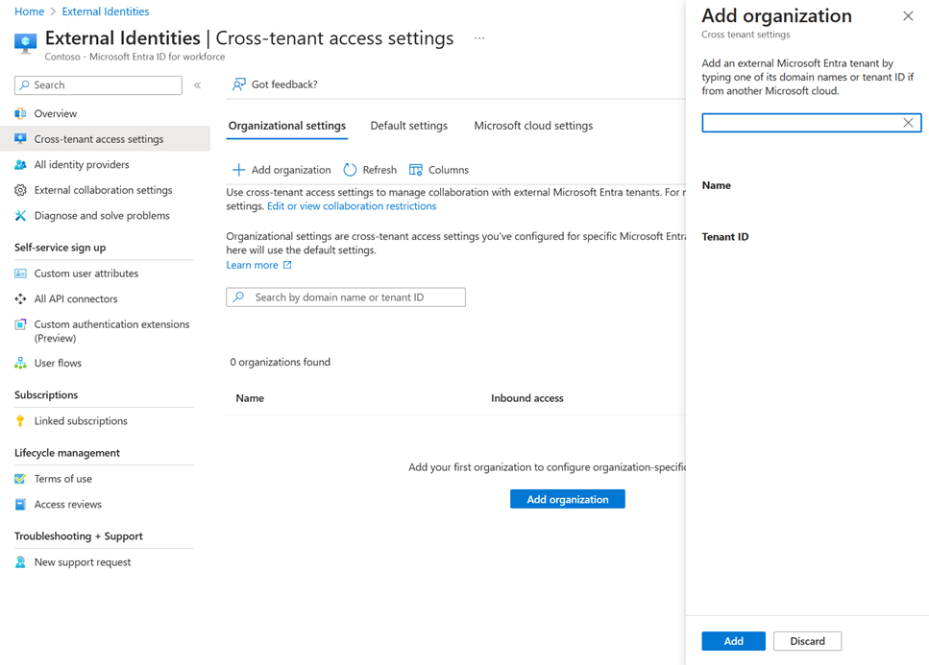Click the Access reviews icon

click(21, 504)
